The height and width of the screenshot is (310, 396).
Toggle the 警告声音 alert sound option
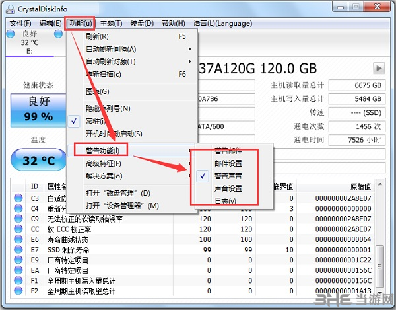(234, 176)
